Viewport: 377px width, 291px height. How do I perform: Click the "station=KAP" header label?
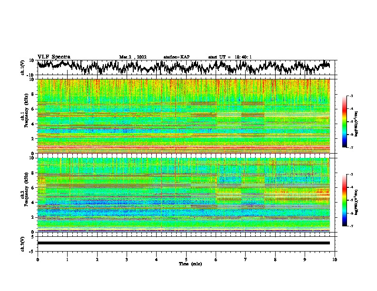177,57
